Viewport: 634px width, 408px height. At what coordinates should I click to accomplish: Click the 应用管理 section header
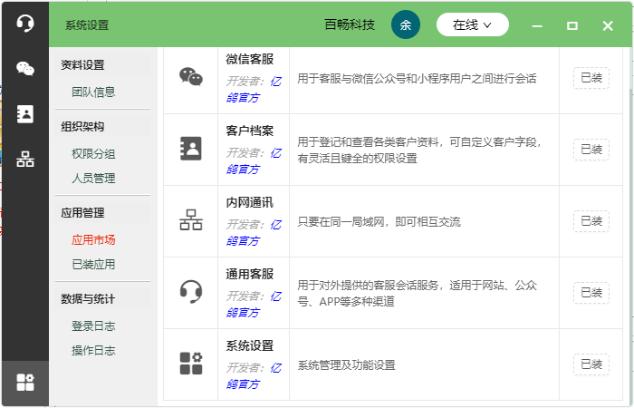(82, 212)
